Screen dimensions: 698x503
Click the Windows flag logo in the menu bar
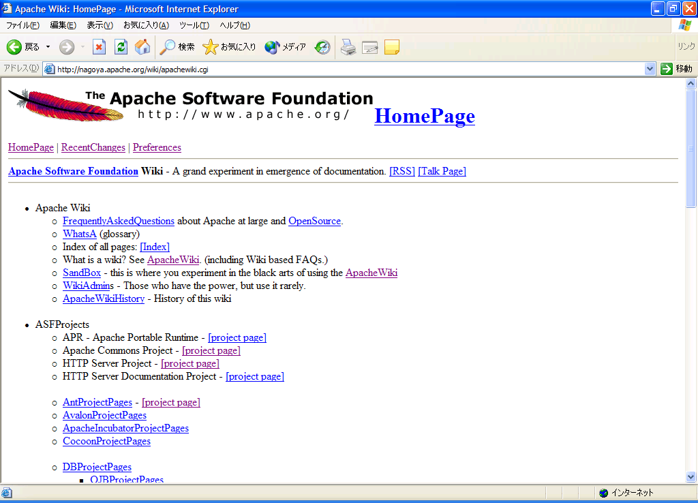coord(685,25)
